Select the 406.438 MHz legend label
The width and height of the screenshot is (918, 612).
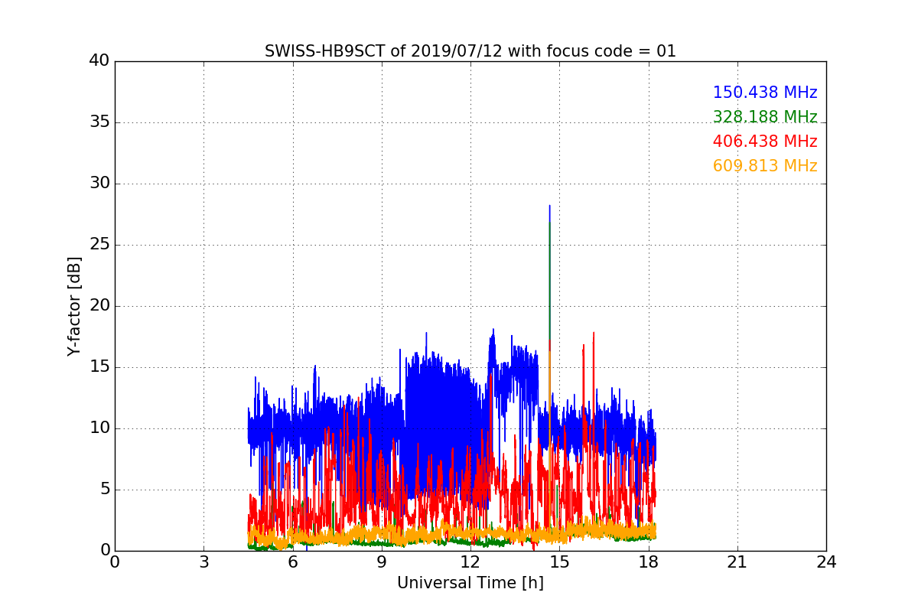pyautogui.click(x=765, y=142)
